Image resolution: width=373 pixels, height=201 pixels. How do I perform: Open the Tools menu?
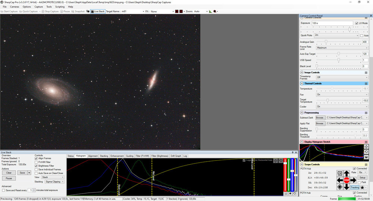[49, 7]
